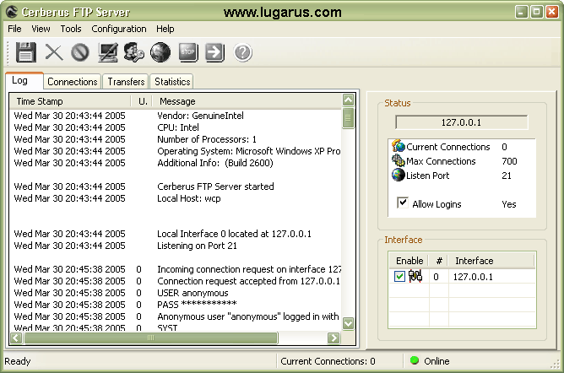Select the 'Listening on Port 21' log row
This screenshot has width=564, height=373.
[x=176, y=246]
